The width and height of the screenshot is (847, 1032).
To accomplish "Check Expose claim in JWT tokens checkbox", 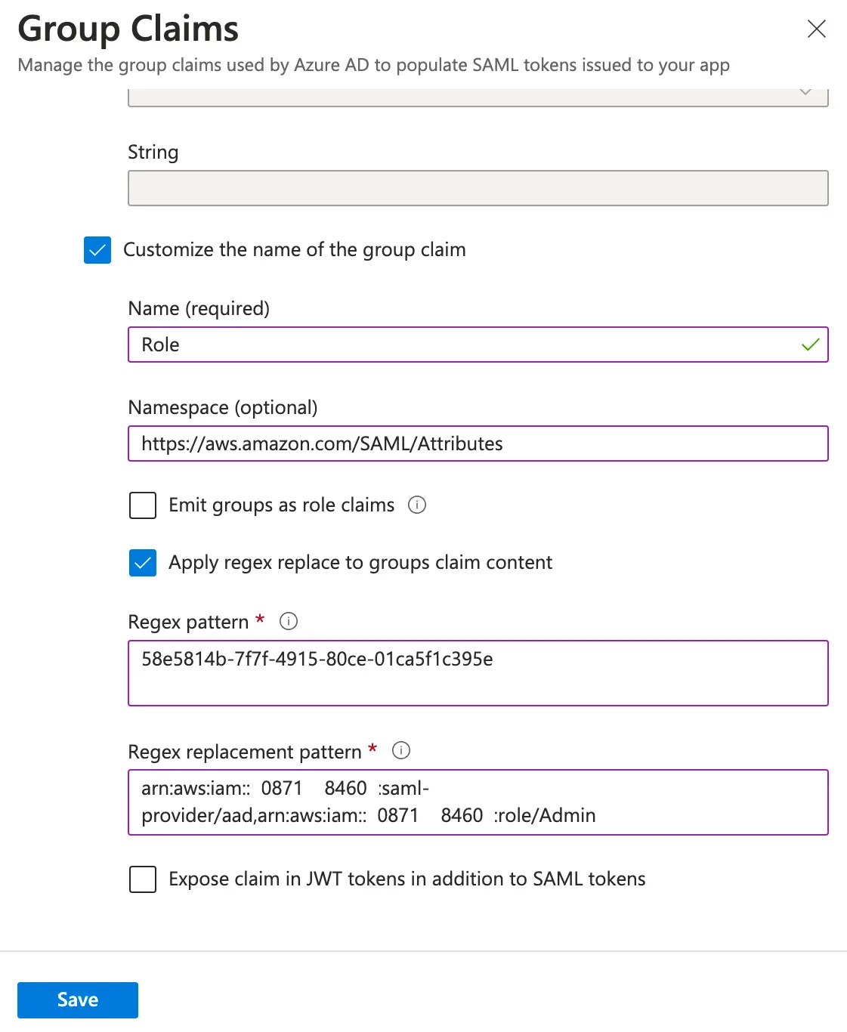I will click(143, 879).
